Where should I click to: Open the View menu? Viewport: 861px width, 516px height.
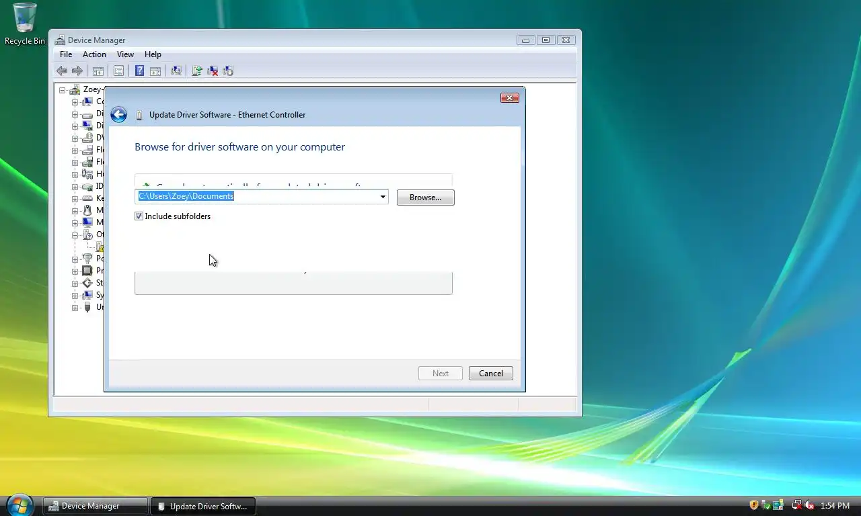125,54
